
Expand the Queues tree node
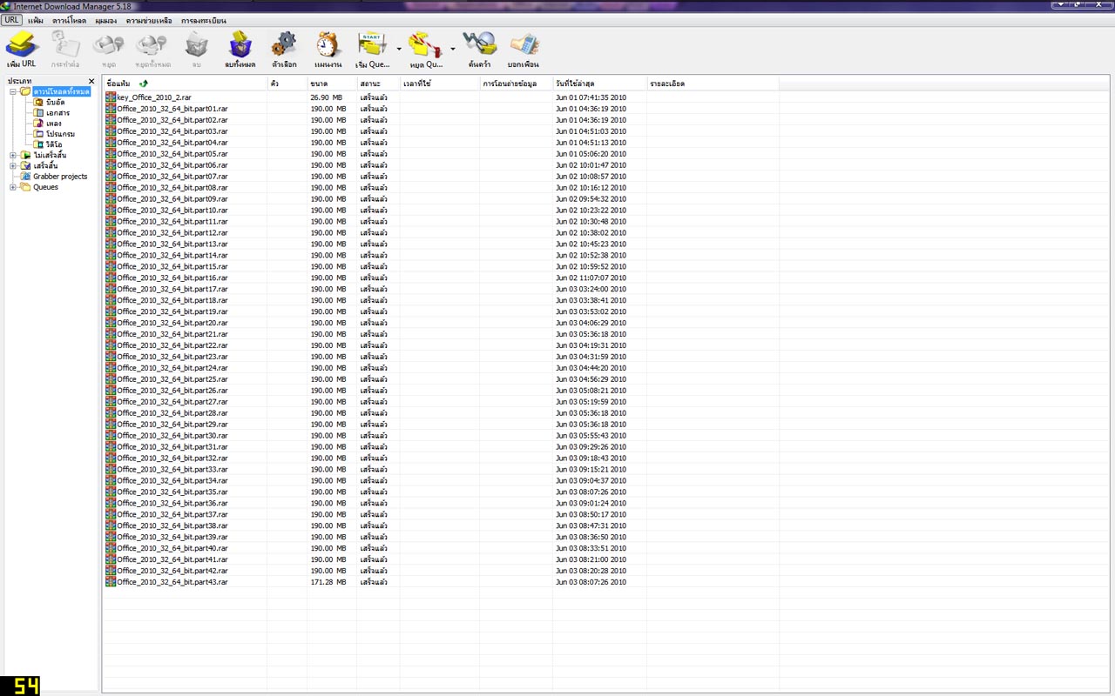13,187
